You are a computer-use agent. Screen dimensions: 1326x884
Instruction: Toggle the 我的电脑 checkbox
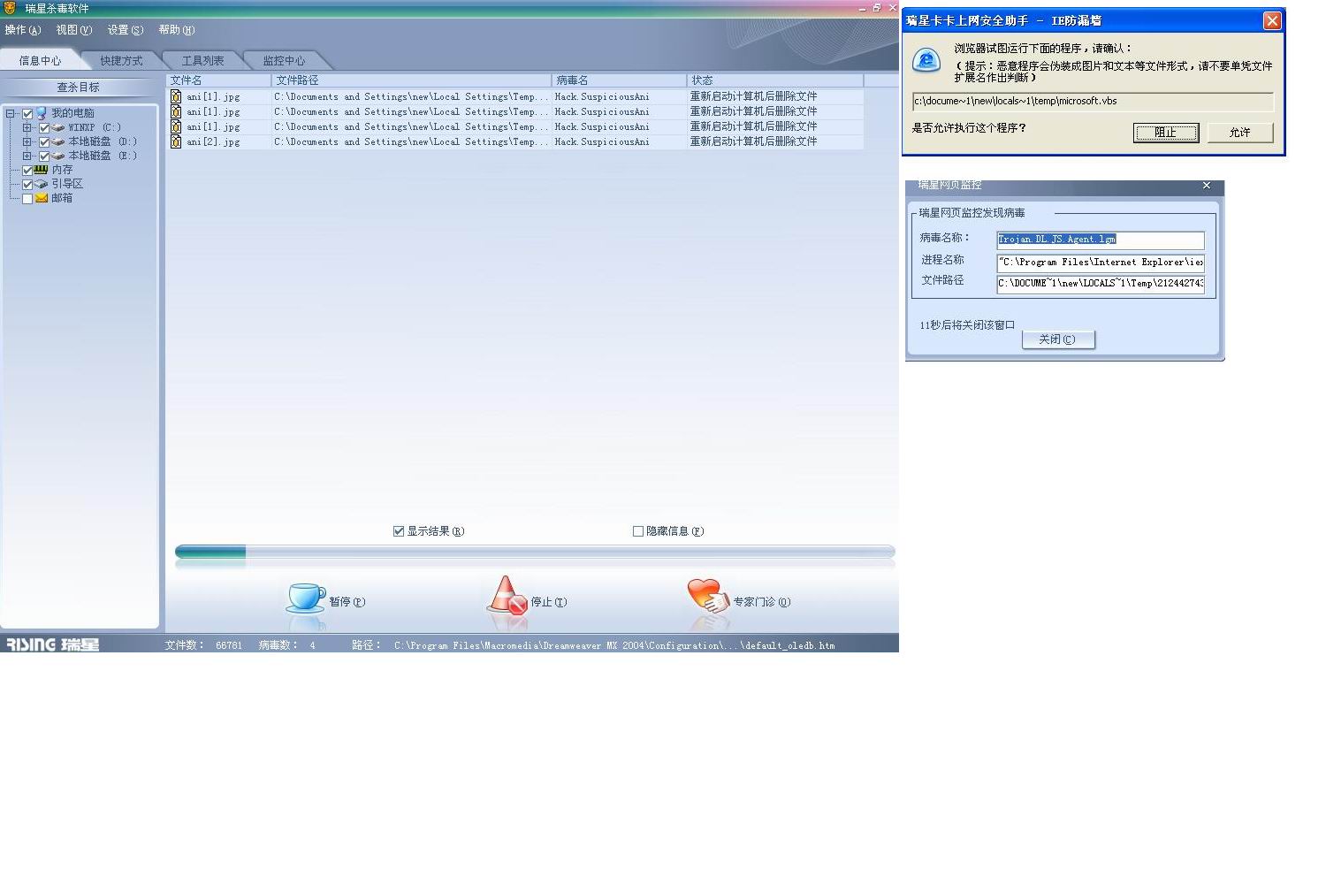click(x=27, y=114)
